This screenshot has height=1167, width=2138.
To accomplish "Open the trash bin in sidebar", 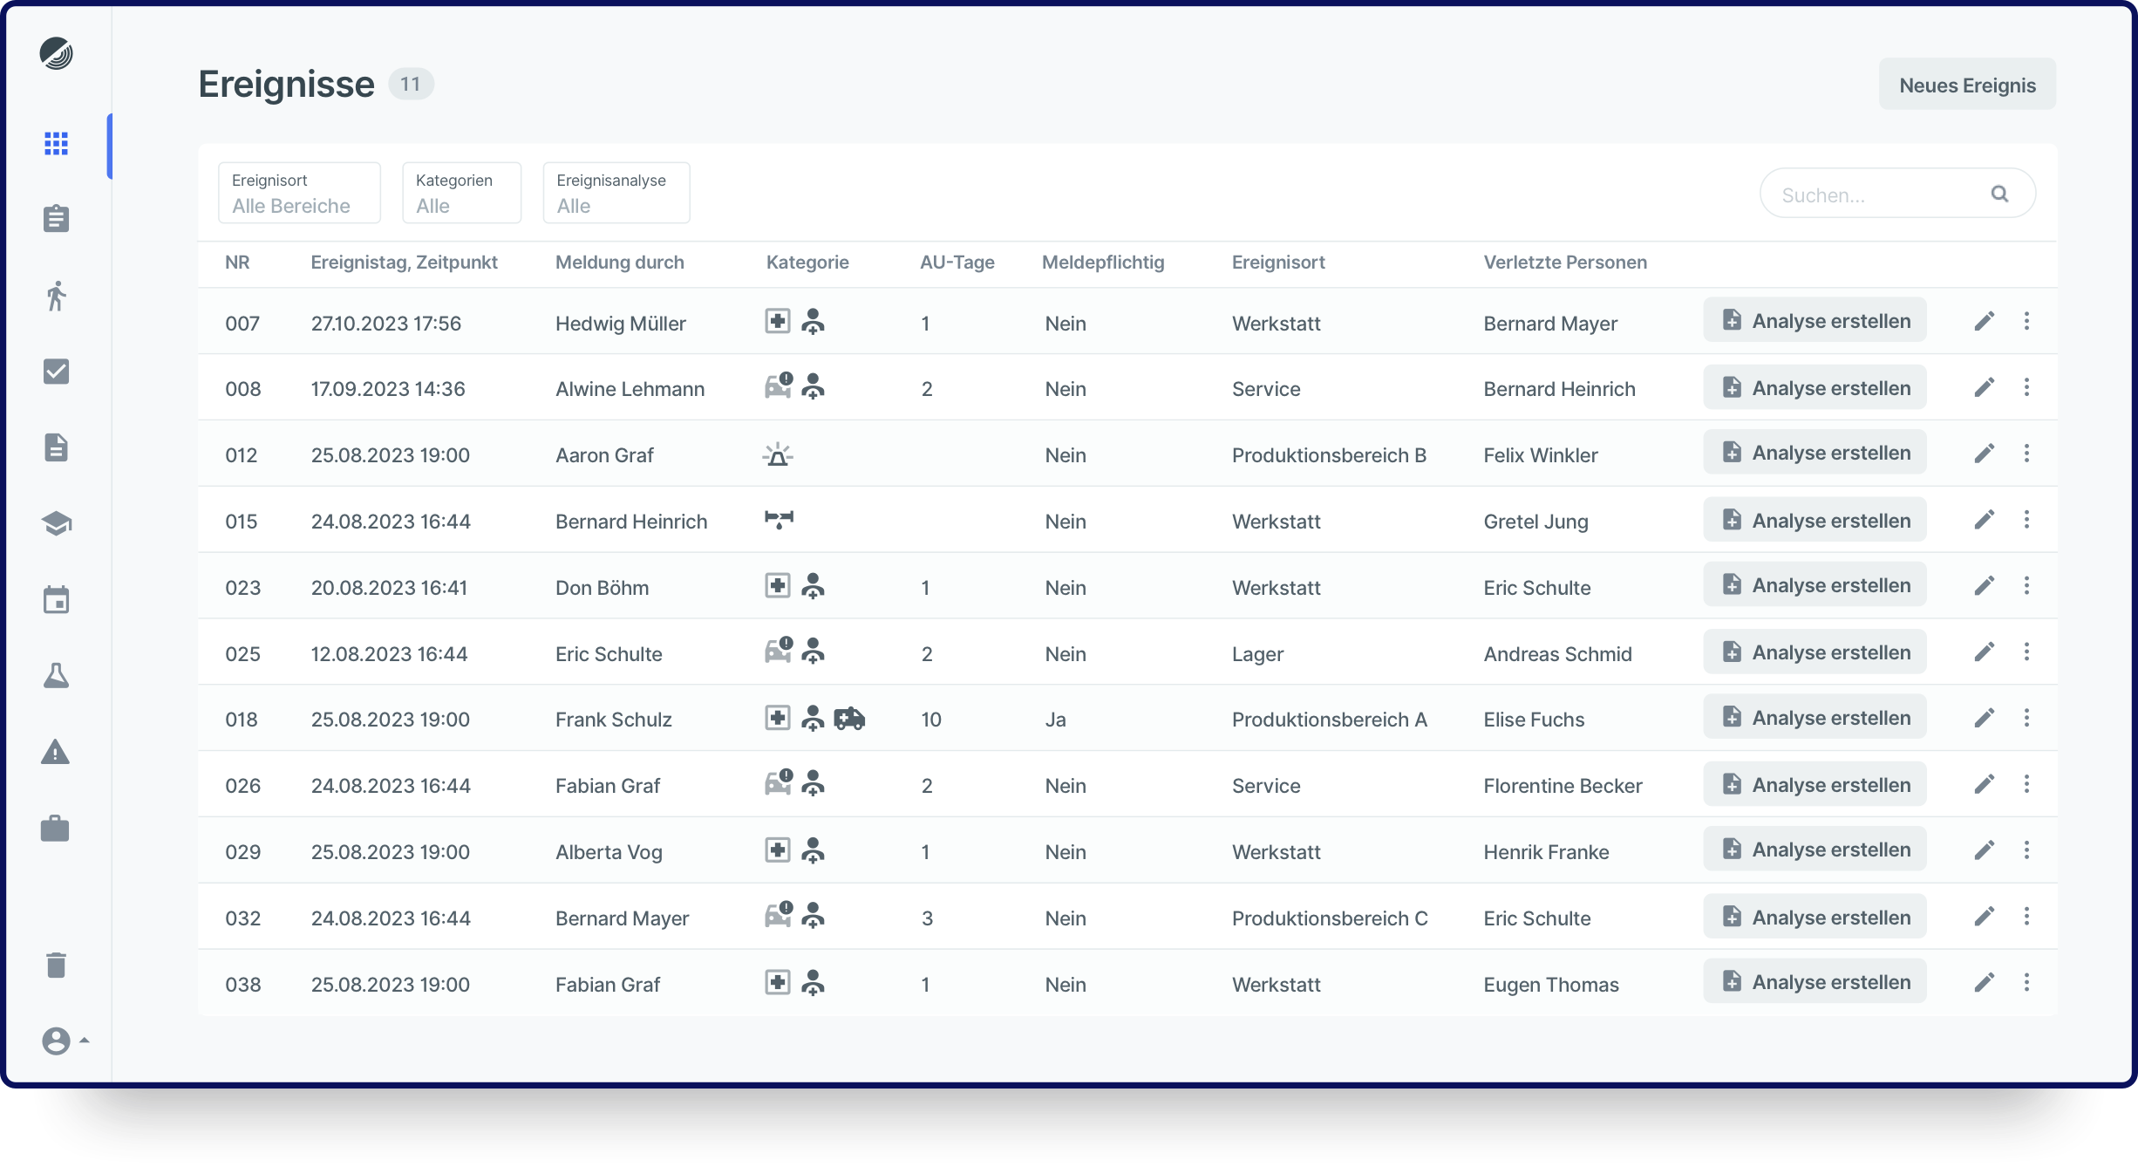I will (56, 965).
